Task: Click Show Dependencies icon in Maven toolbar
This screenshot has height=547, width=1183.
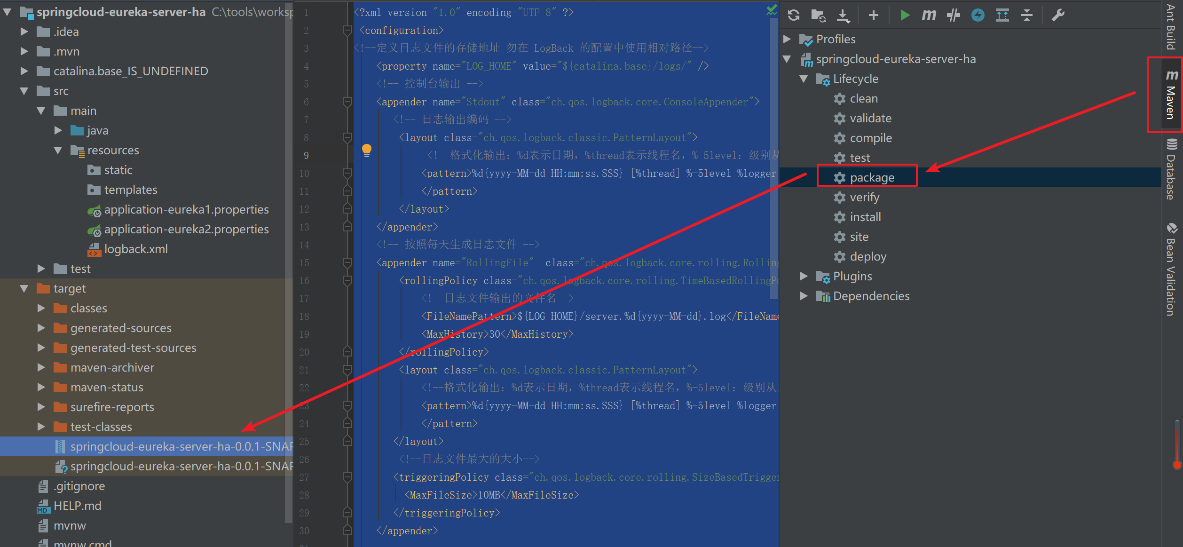Action: coord(1002,15)
